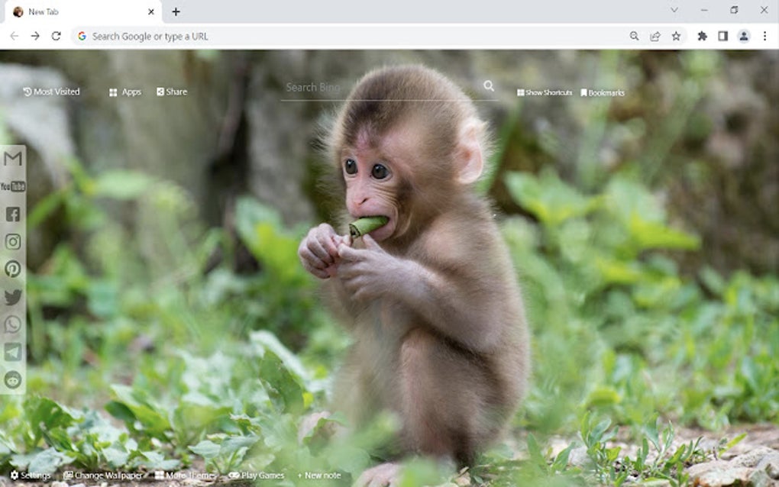779x487 pixels.
Task: Open Facebook from the sidebar
Action: click(x=11, y=214)
